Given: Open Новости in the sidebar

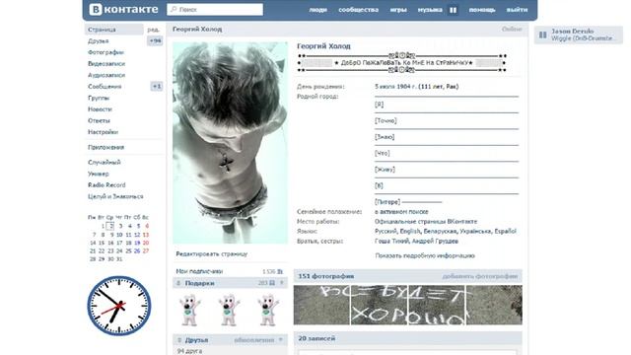Looking at the screenshot, I should pyautogui.click(x=100, y=109).
